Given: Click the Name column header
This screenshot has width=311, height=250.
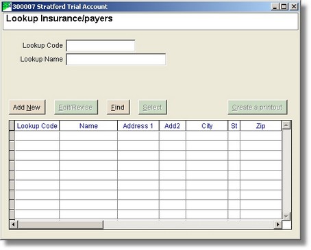Looking at the screenshot, I should 88,126.
